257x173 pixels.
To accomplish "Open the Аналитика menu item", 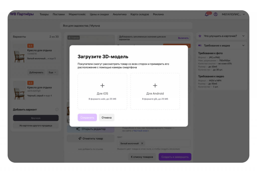I will (x=119, y=14).
